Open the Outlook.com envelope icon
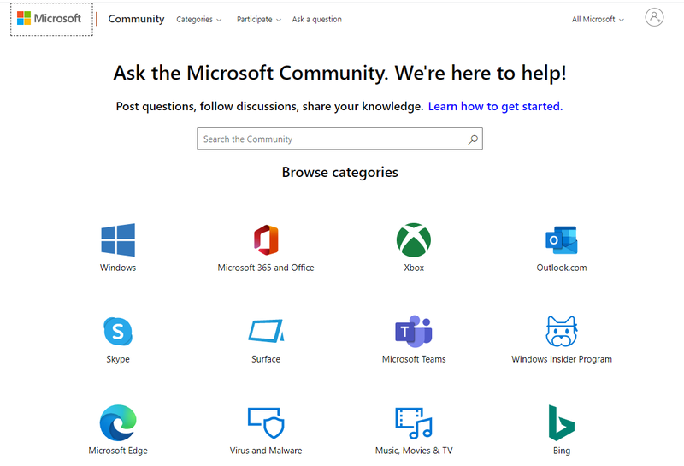The width and height of the screenshot is (684, 466). pyautogui.click(x=562, y=240)
